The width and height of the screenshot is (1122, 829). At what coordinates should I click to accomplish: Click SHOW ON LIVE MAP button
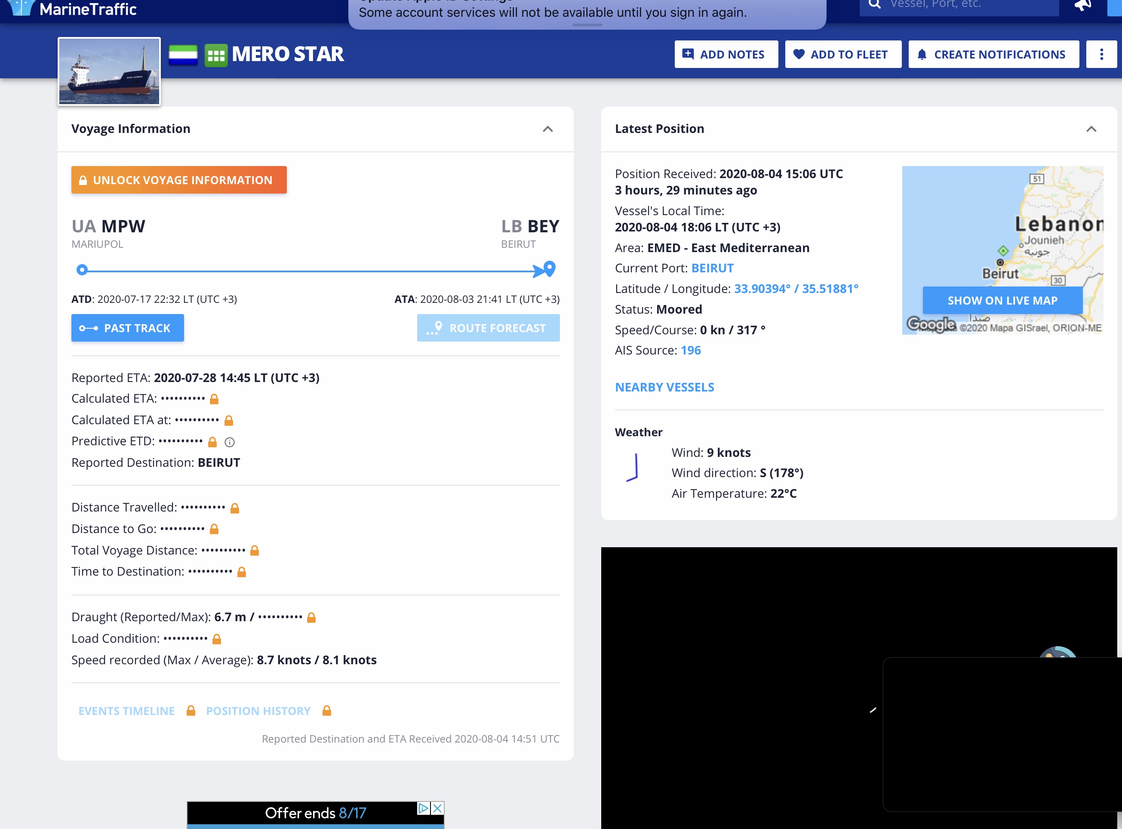tap(1002, 300)
